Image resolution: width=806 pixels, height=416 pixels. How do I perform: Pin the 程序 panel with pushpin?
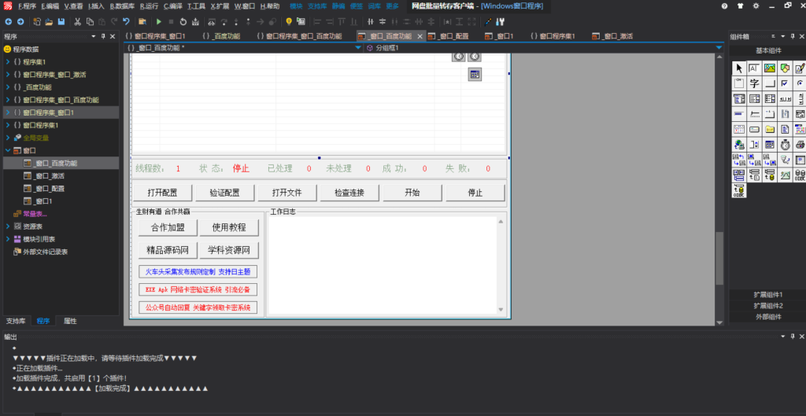[104, 36]
